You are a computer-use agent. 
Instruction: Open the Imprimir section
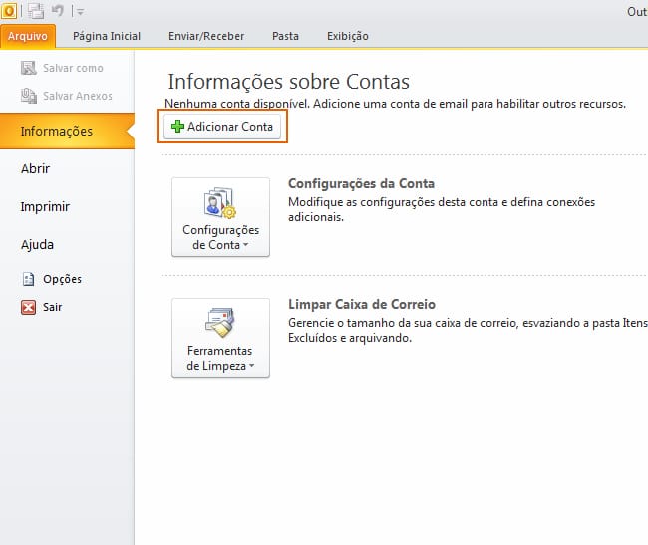click(x=46, y=207)
